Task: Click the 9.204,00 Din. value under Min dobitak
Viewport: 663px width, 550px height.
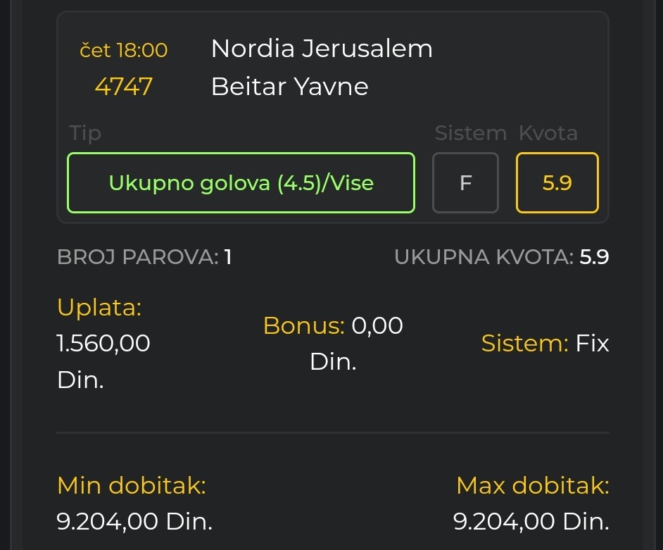Action: point(134,522)
